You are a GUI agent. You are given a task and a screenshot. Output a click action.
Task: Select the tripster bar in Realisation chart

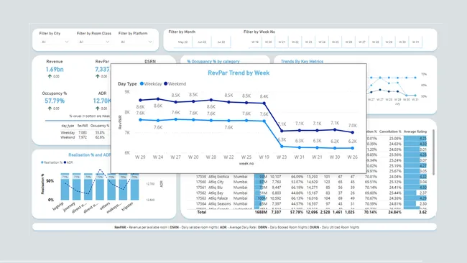pyautogui.click(x=134, y=186)
